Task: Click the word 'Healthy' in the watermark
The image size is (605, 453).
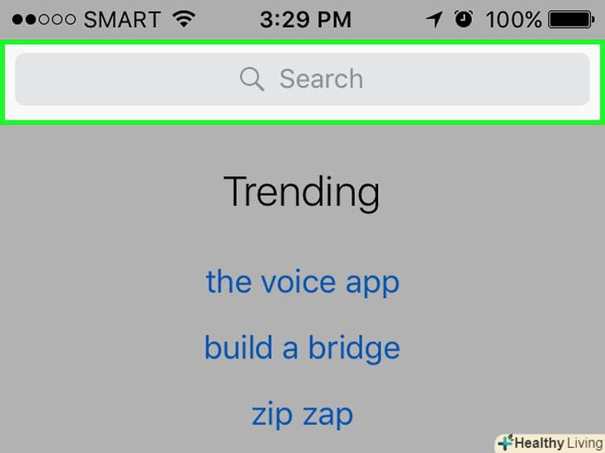Action: click(x=539, y=443)
